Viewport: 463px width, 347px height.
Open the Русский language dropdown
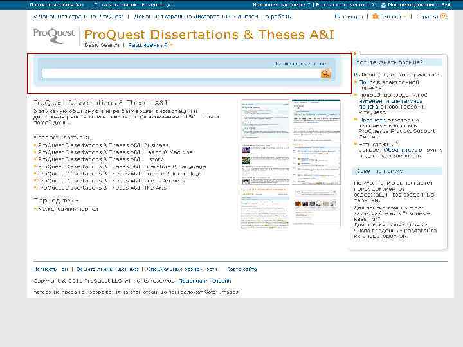click(x=389, y=17)
